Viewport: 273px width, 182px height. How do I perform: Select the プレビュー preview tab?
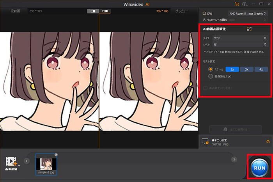coord(182,11)
